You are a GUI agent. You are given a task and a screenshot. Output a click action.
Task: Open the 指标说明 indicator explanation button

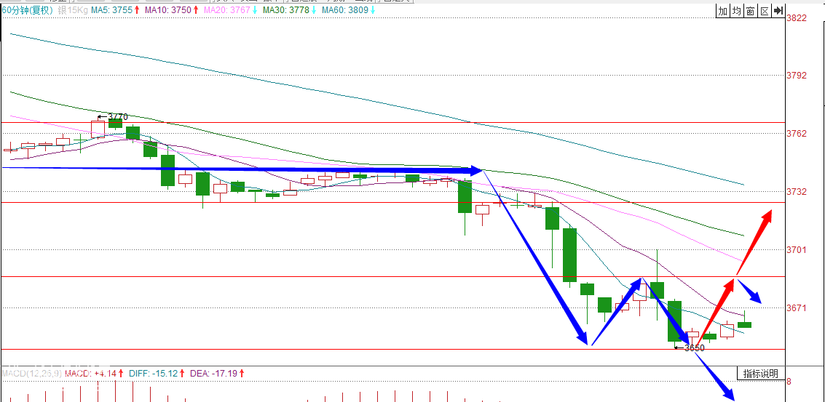760,374
